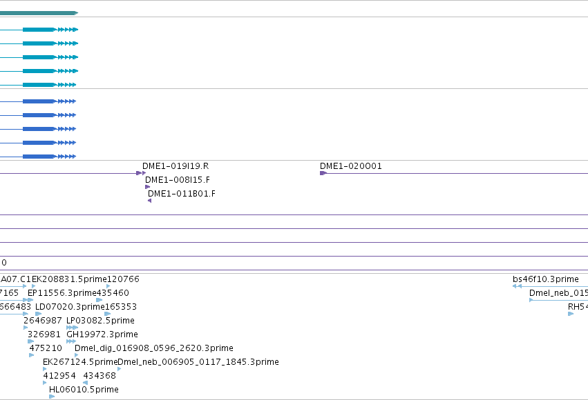Select the DME1-011B01.F reverse arrow glyph
This screenshot has width=588, height=400.
150,201
